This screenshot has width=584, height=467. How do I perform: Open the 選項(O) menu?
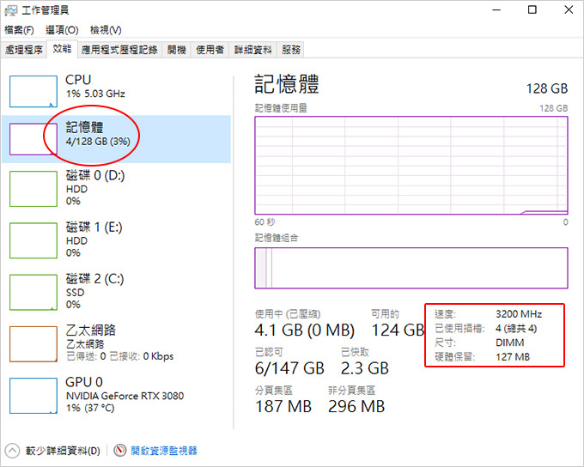coord(62,30)
